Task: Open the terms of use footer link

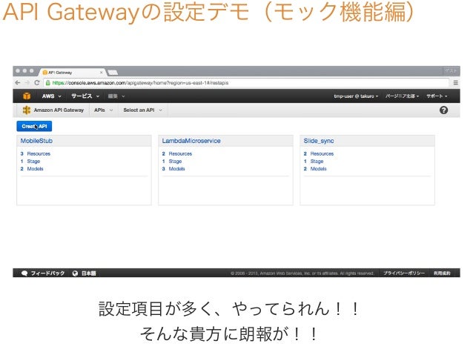Action: (x=442, y=273)
